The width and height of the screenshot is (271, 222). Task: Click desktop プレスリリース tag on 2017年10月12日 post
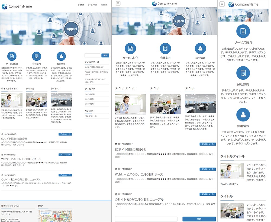(65, 134)
